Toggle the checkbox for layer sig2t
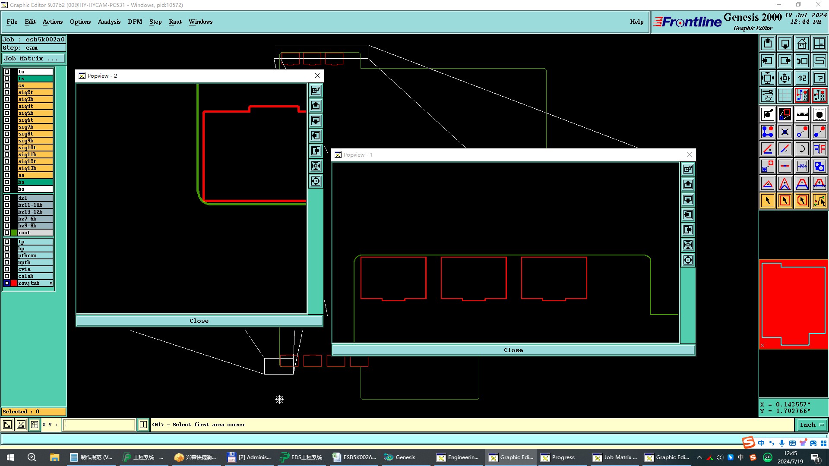829x466 pixels. pyautogui.click(x=7, y=92)
